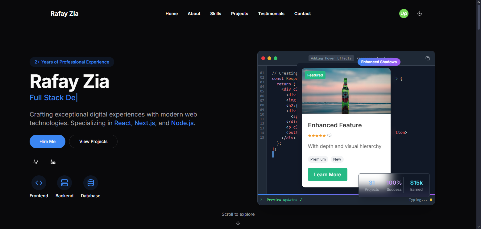Select the Frontend code icon

tap(39, 182)
